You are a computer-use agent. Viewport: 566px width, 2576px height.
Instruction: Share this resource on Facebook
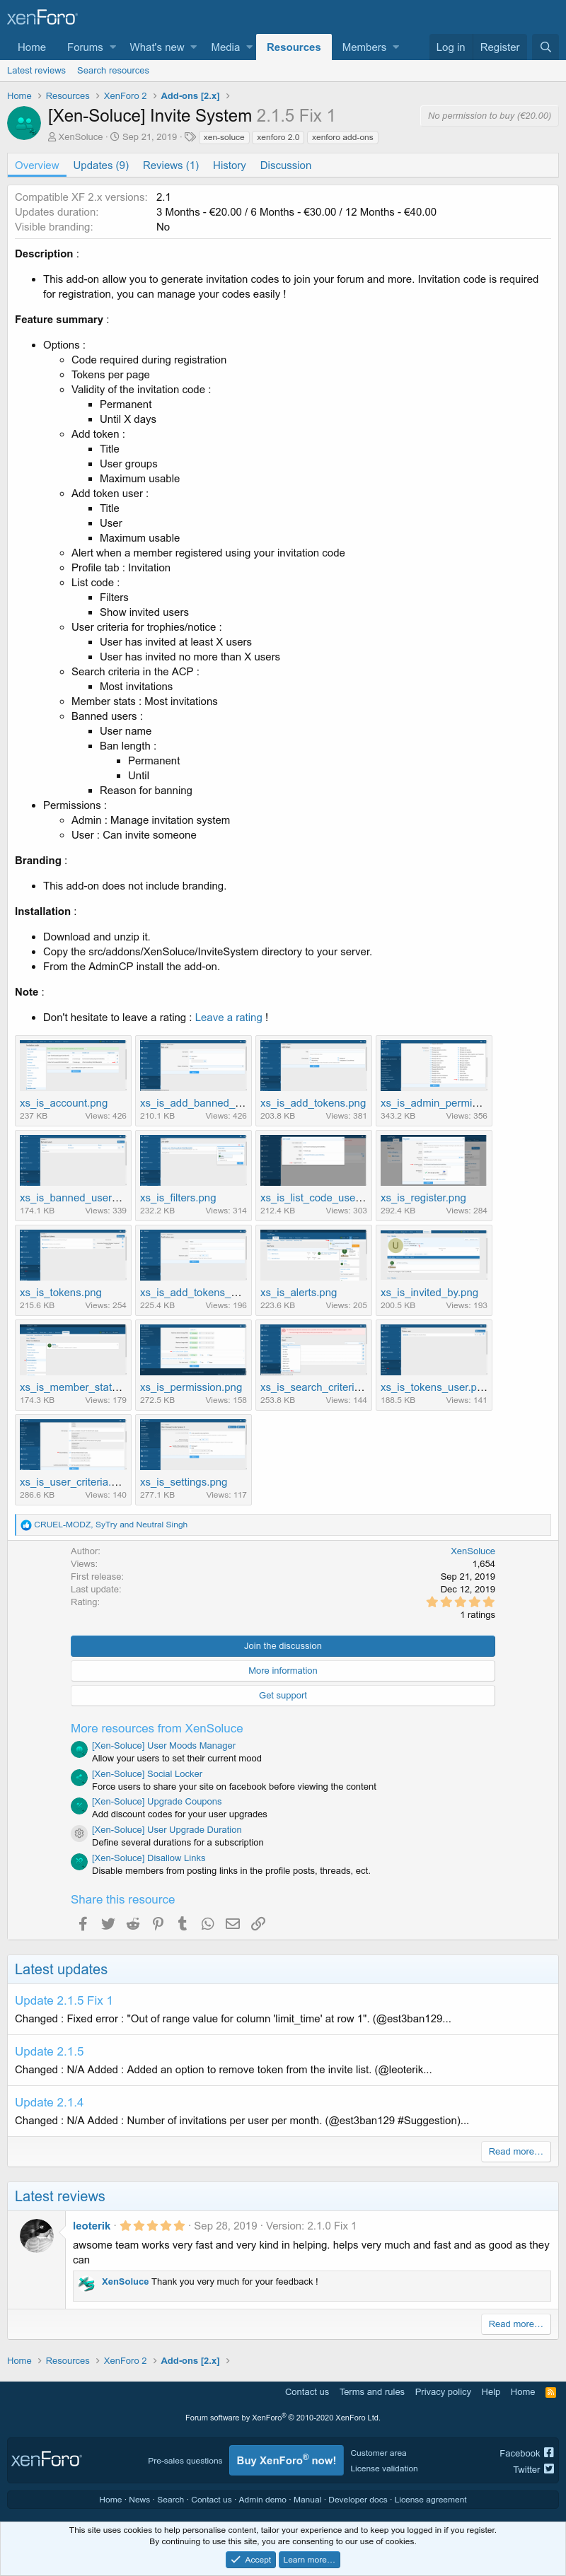(83, 1924)
